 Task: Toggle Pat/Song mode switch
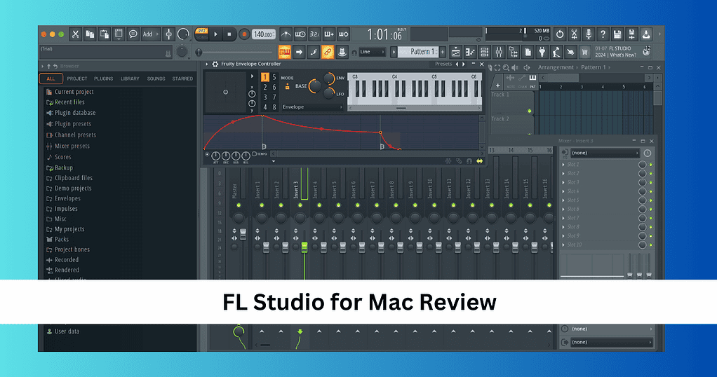click(202, 34)
